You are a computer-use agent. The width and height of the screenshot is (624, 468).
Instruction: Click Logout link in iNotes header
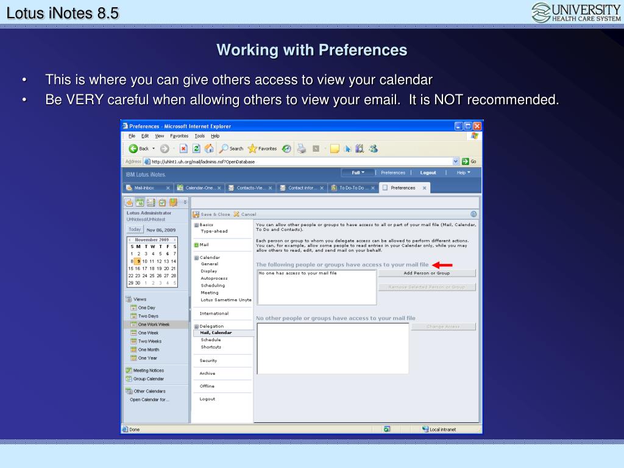pos(428,172)
